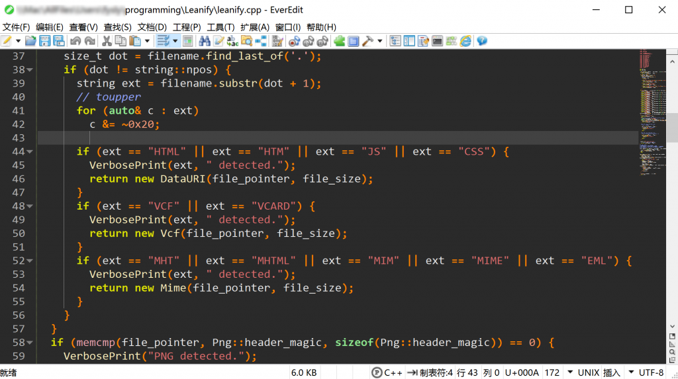Viewport: 678px width, 379px height.
Task: Click the Record macro icon
Action: click(x=295, y=41)
